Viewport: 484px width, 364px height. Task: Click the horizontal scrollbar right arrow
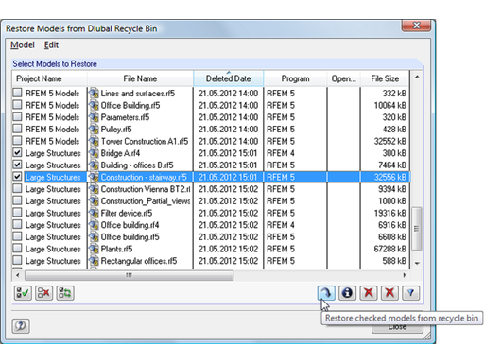[x=405, y=275]
